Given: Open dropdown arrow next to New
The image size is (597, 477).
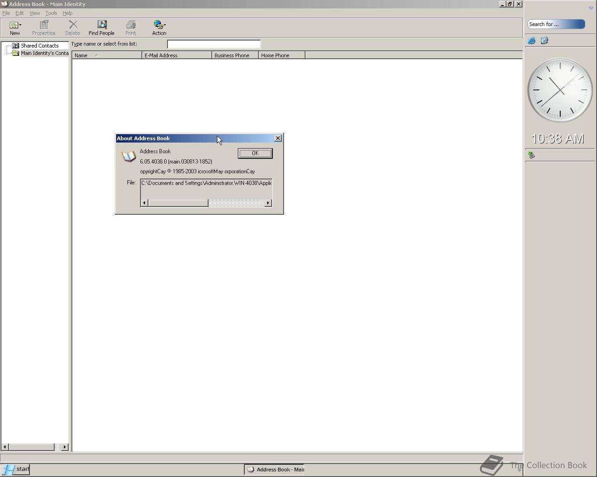Looking at the screenshot, I should click(21, 25).
